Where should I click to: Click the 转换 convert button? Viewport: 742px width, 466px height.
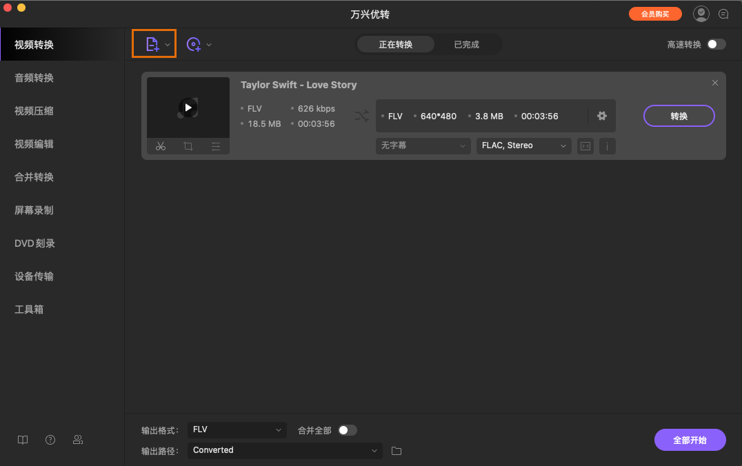coord(679,116)
